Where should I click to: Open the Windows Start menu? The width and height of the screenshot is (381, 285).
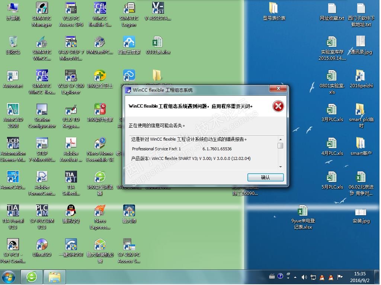9,277
